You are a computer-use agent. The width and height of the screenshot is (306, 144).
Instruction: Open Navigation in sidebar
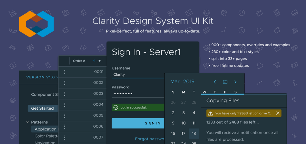coord(45,143)
